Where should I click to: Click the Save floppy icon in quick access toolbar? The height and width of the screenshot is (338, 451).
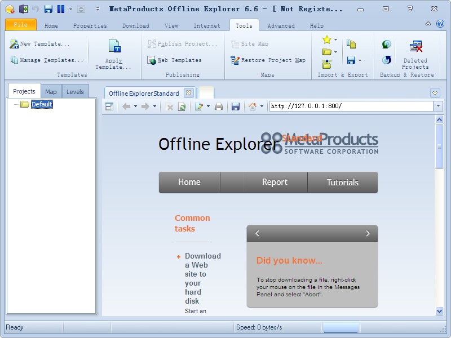pos(48,9)
